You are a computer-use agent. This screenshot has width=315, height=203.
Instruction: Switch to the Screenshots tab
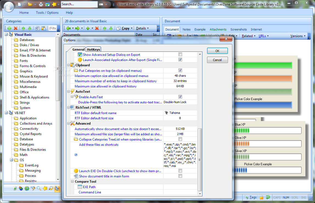coord(238,29)
